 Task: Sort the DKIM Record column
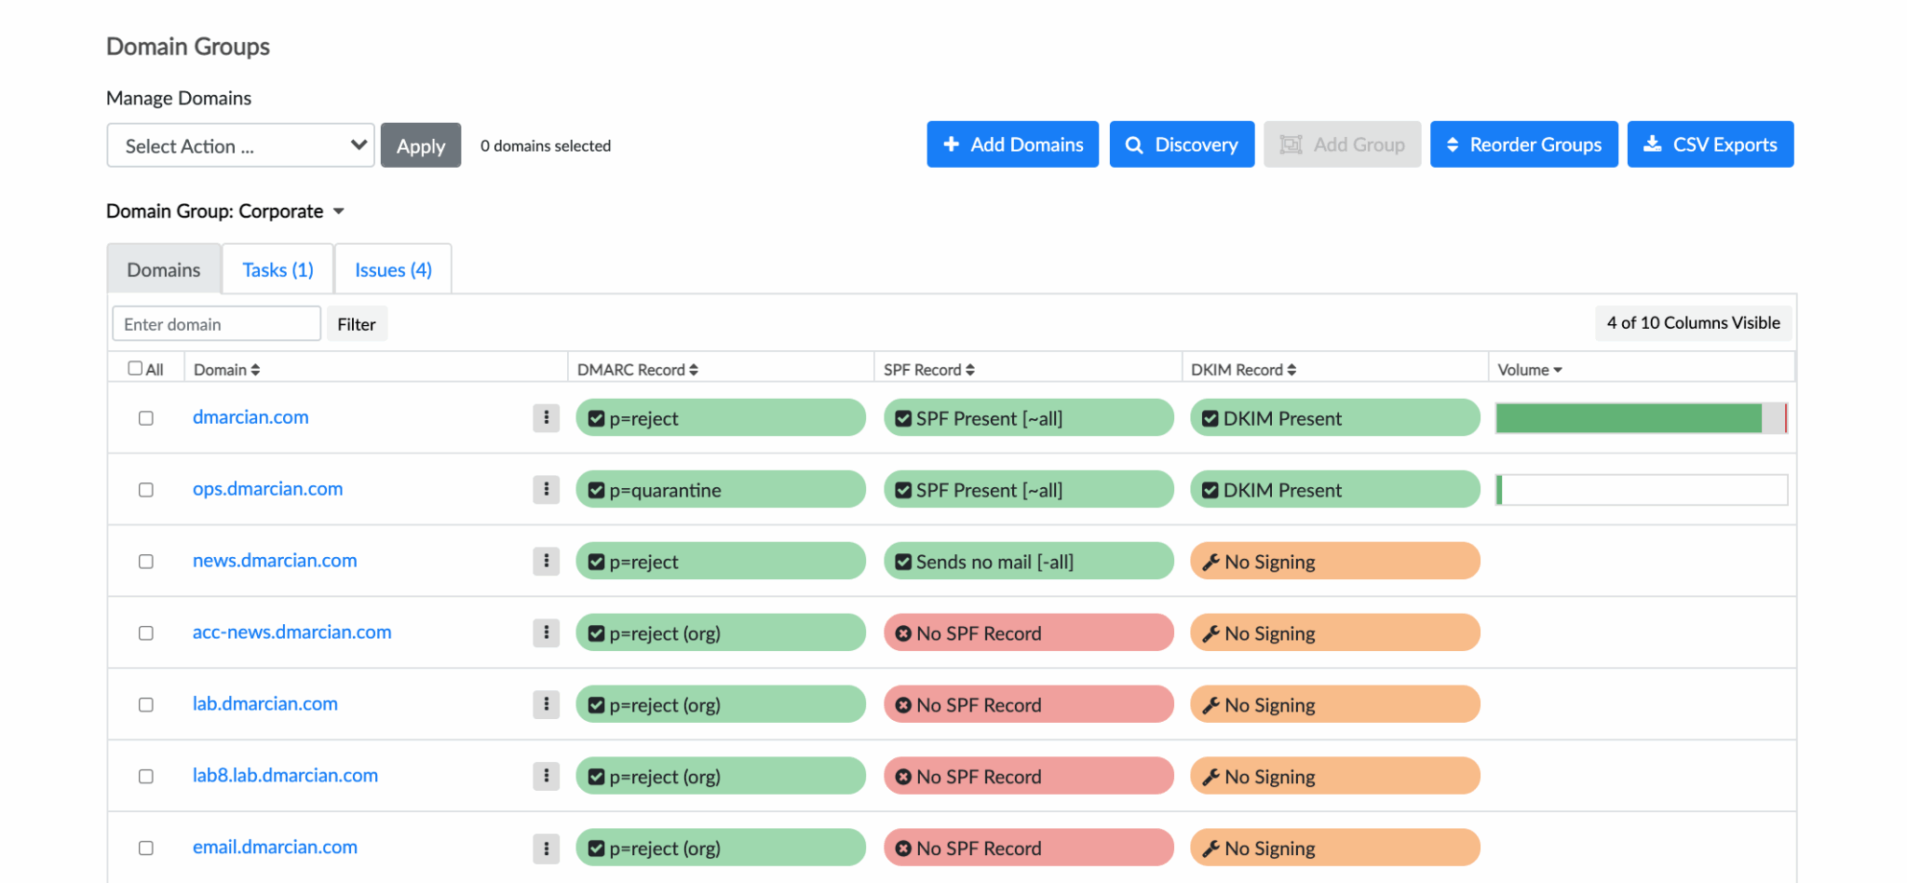[x=1292, y=370]
